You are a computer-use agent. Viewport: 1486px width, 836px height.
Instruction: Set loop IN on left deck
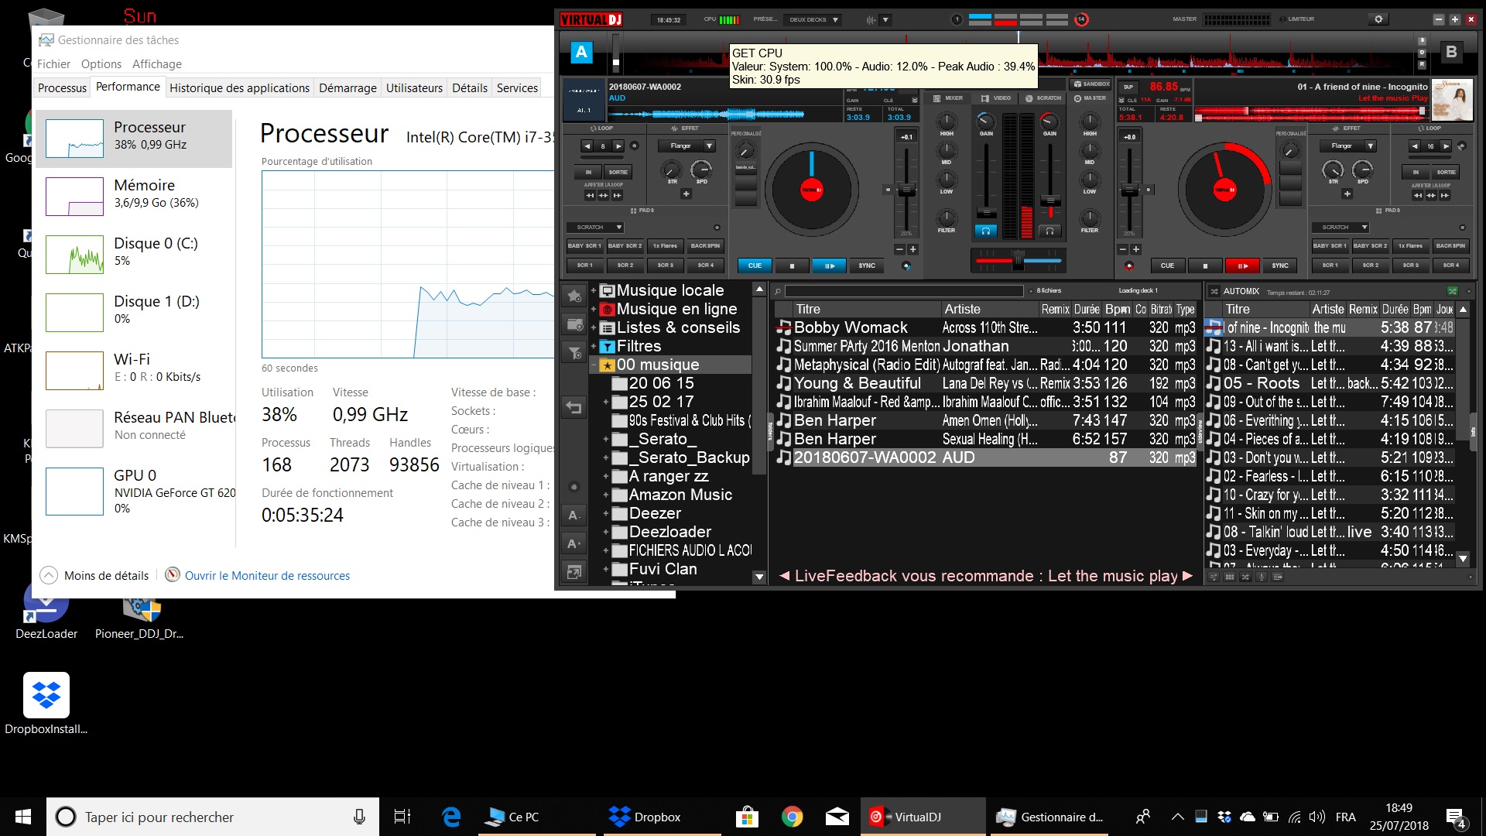pos(588,173)
